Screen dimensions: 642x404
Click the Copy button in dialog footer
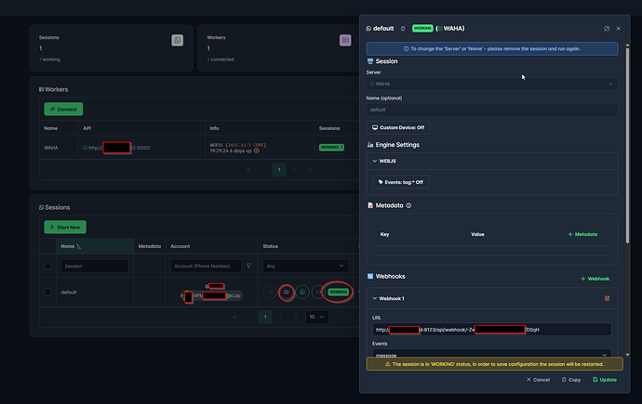(x=571, y=380)
